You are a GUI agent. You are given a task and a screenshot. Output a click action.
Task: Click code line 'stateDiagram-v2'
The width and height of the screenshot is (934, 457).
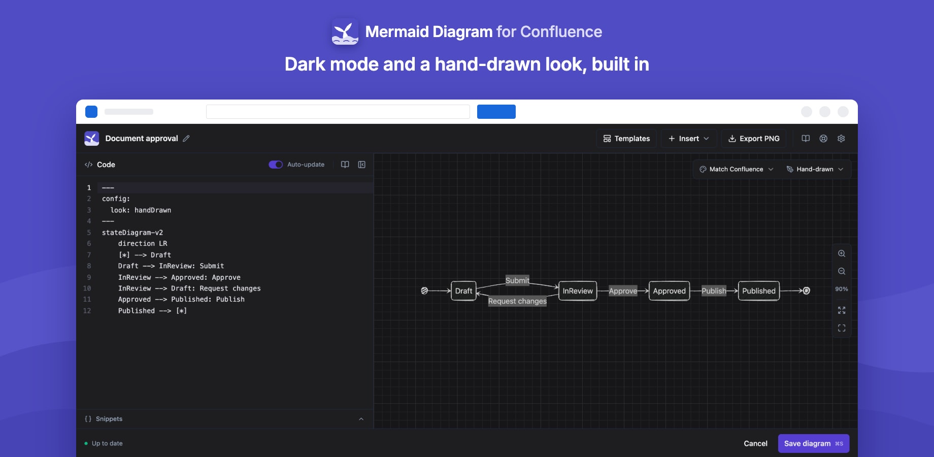pyautogui.click(x=132, y=233)
